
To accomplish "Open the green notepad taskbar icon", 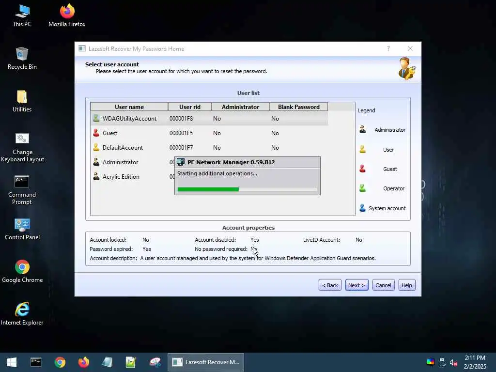I will (131, 362).
